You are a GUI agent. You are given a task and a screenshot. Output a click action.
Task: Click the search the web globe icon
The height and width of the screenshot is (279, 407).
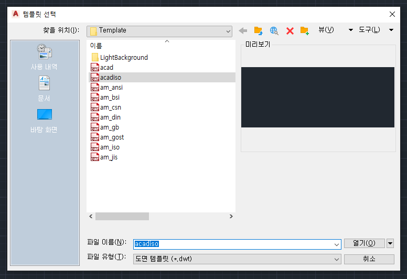(274, 30)
